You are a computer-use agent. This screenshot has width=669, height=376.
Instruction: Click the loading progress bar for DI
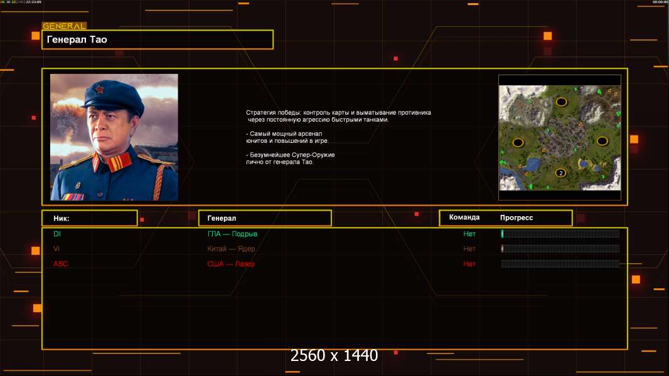coord(560,233)
